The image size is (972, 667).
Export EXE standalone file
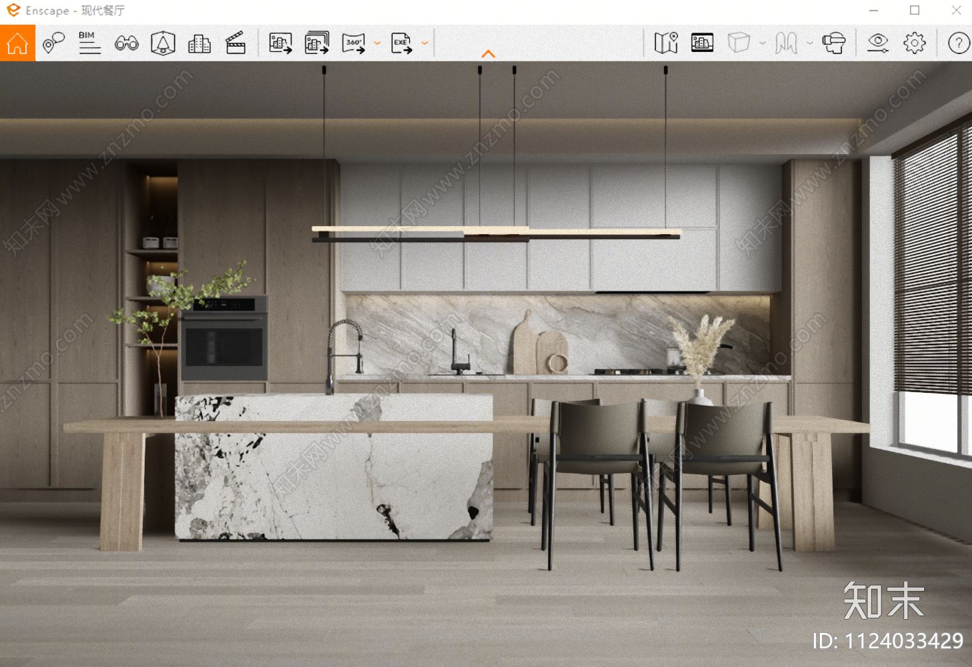[x=401, y=43]
